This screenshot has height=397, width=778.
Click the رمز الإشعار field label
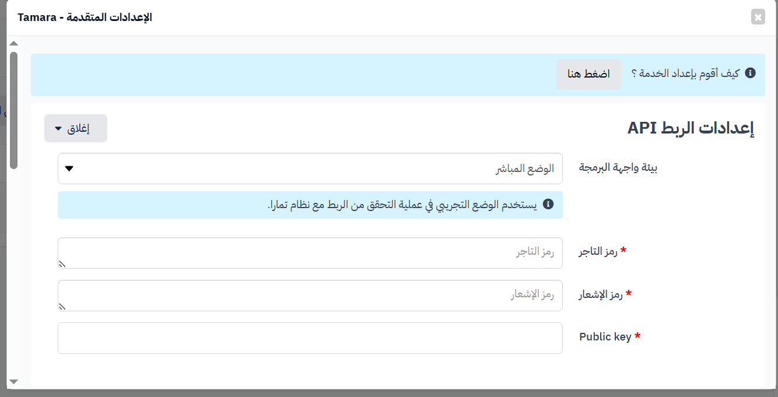pos(601,294)
